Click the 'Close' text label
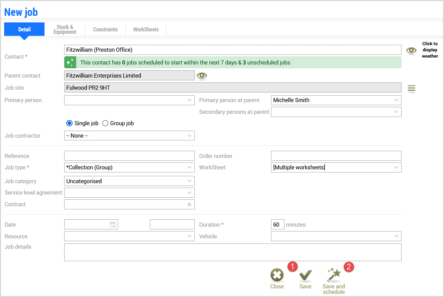The height and width of the screenshot is (297, 444). [x=277, y=286]
